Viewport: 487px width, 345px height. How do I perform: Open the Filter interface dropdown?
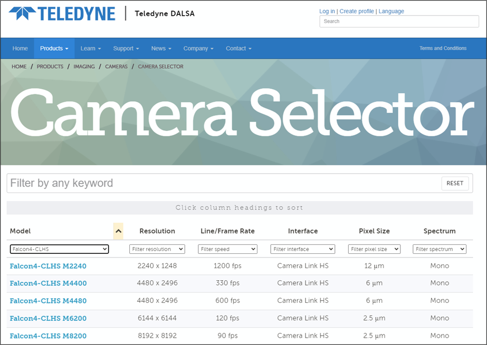(303, 249)
